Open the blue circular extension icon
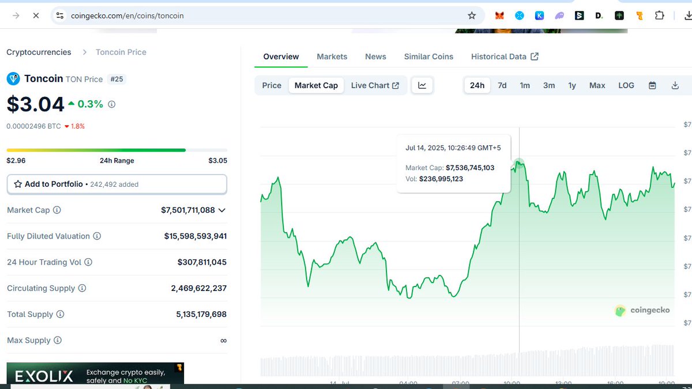 coord(519,16)
